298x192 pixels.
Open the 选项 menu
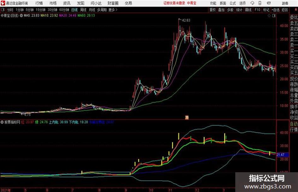click(242, 3)
